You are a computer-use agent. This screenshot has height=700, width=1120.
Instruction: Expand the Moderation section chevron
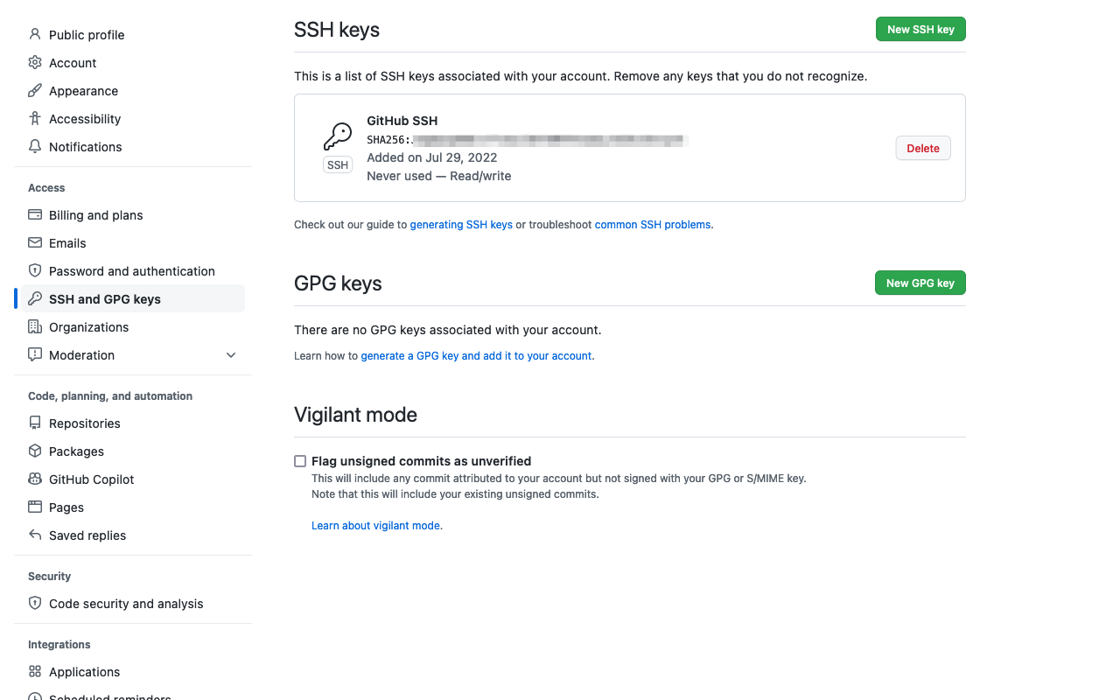pyautogui.click(x=231, y=355)
